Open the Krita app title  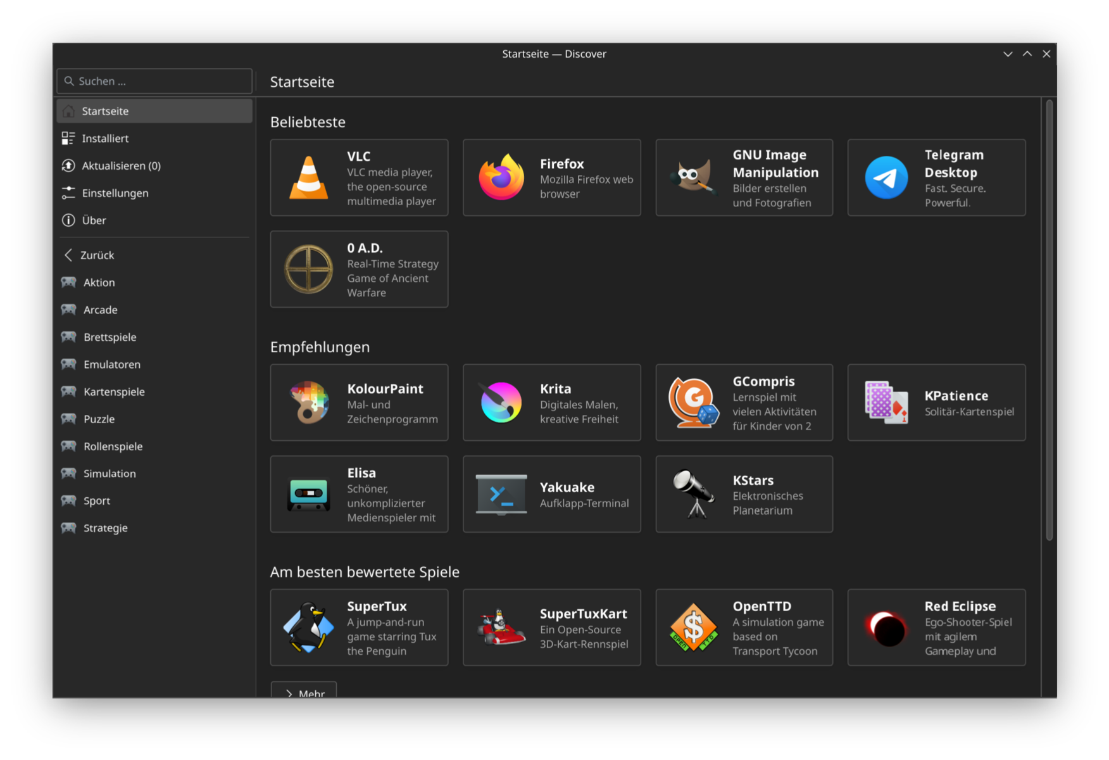[x=555, y=388]
